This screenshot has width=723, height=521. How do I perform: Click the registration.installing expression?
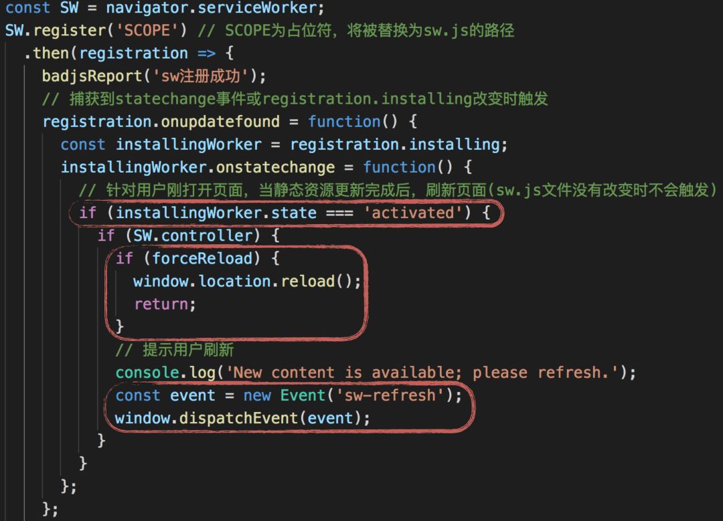pyautogui.click(x=395, y=144)
